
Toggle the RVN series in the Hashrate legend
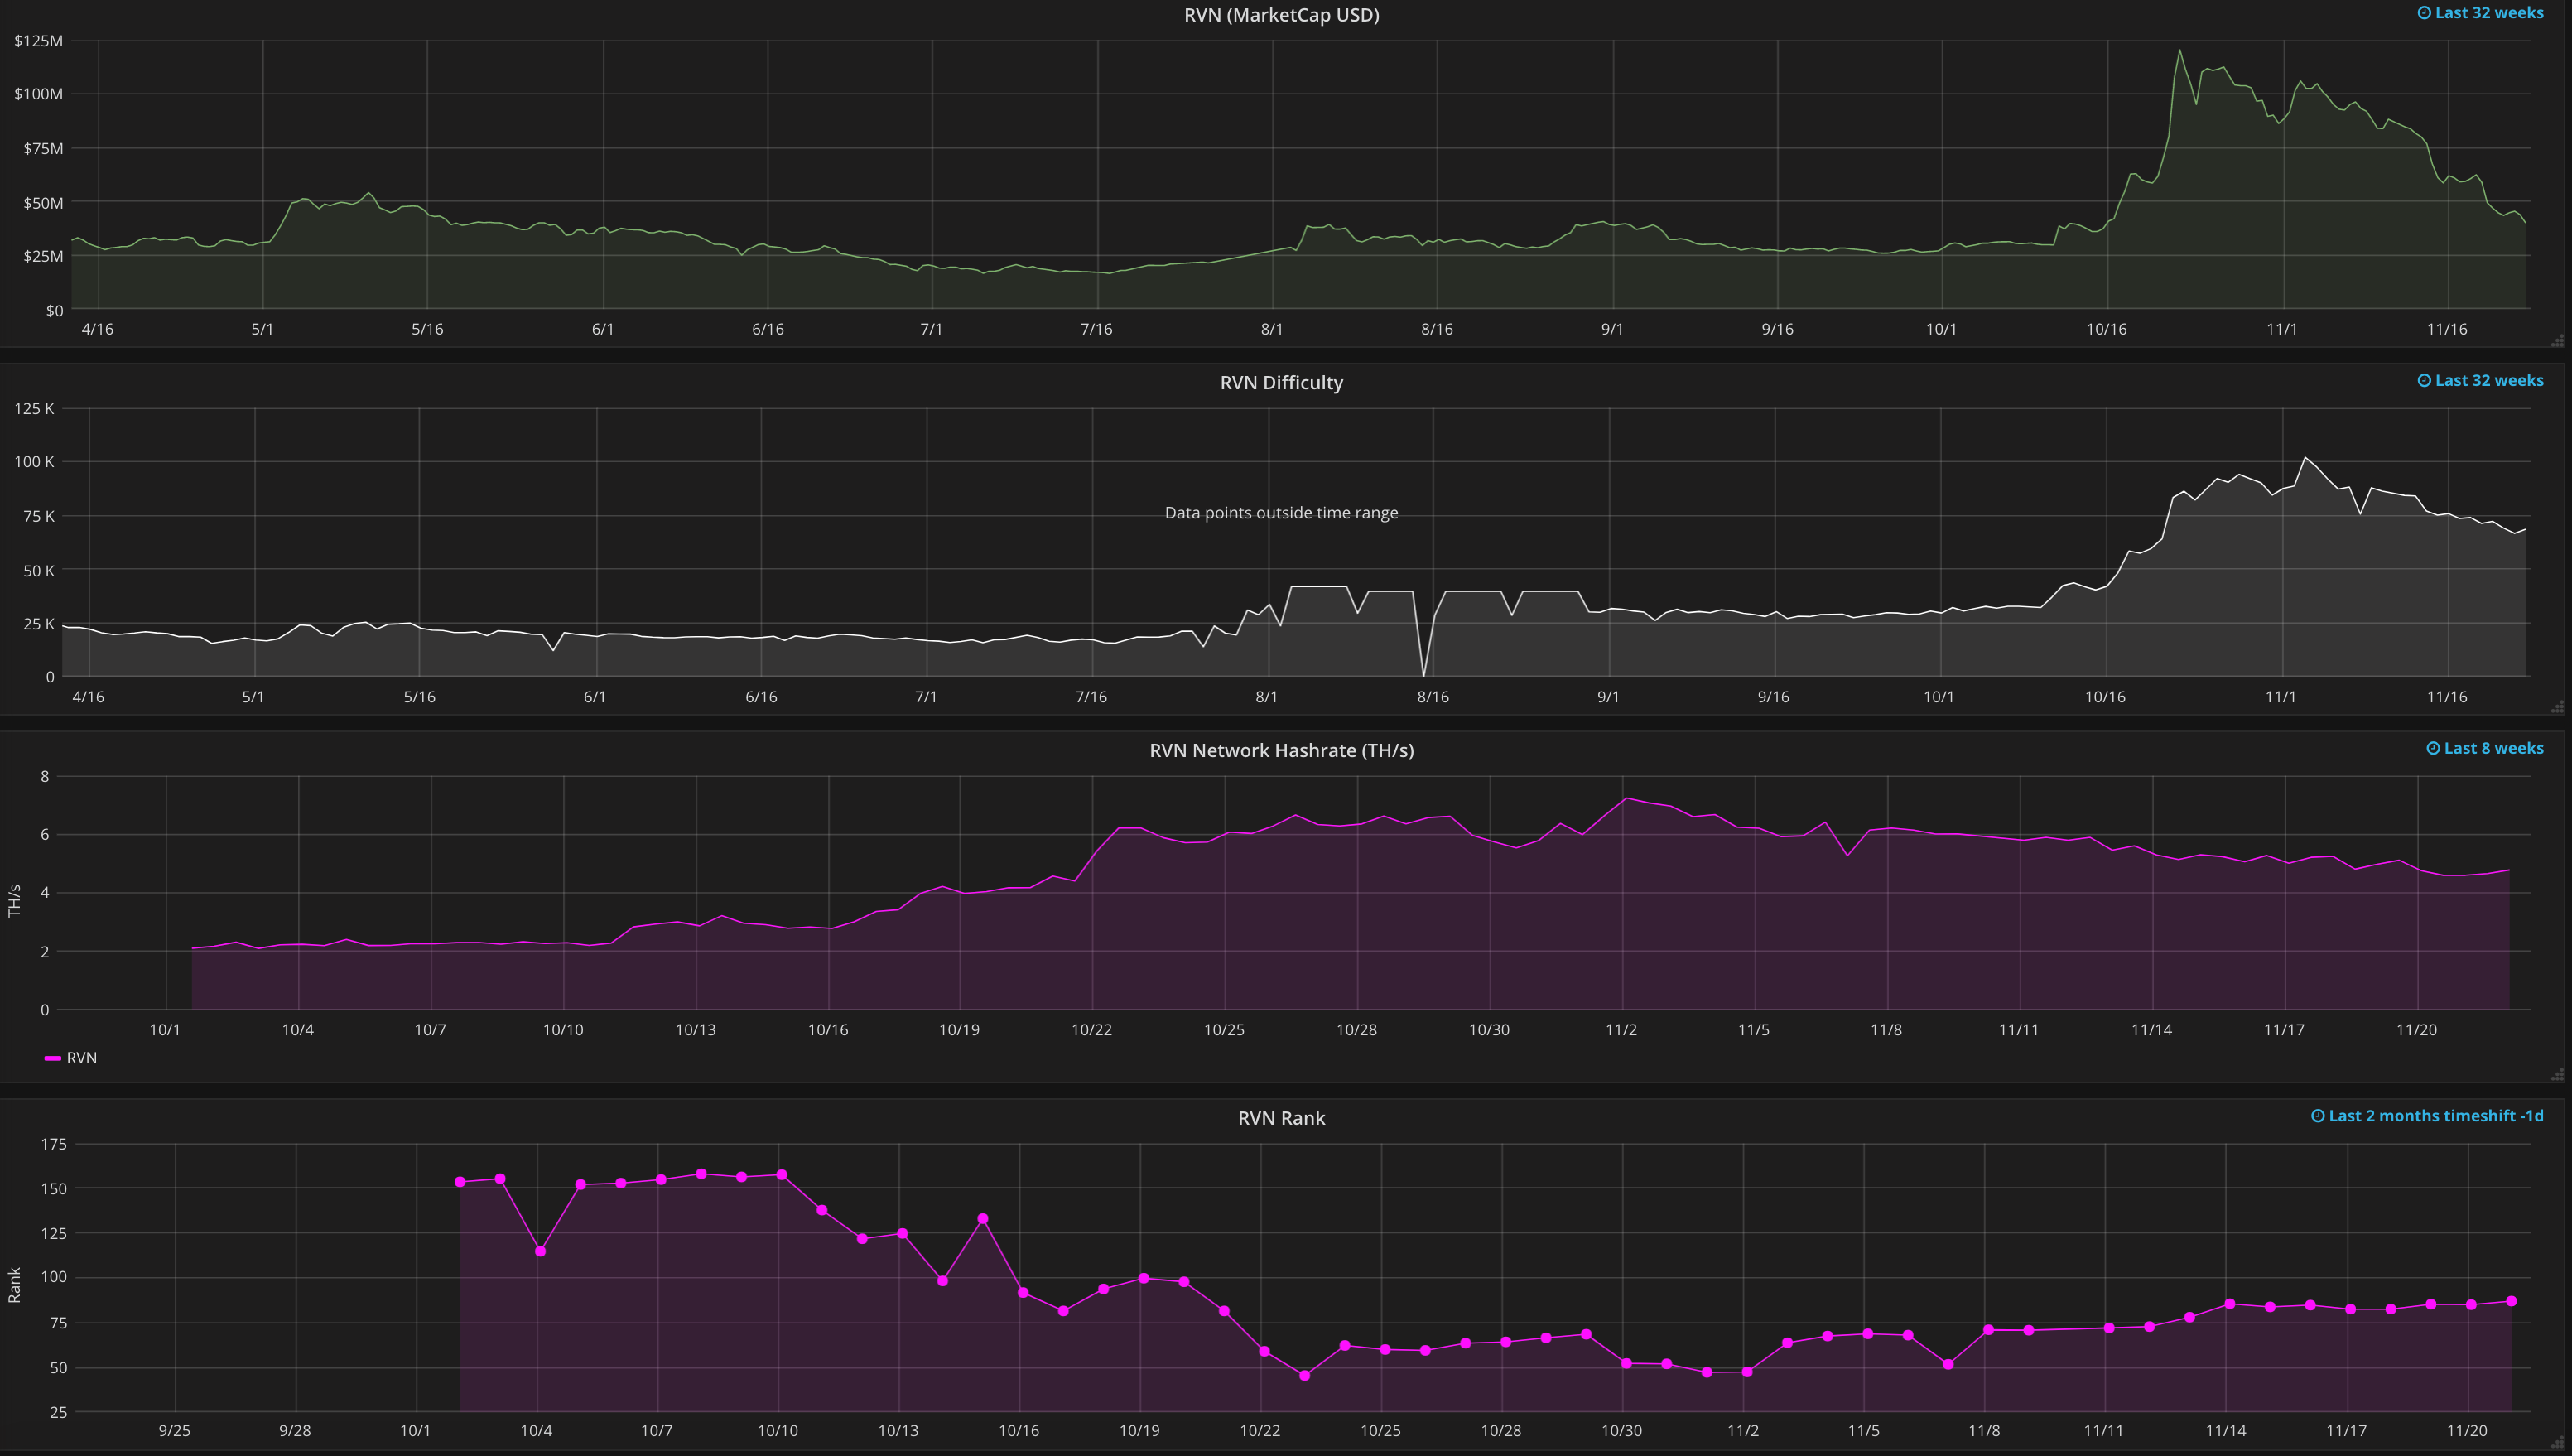point(81,1058)
